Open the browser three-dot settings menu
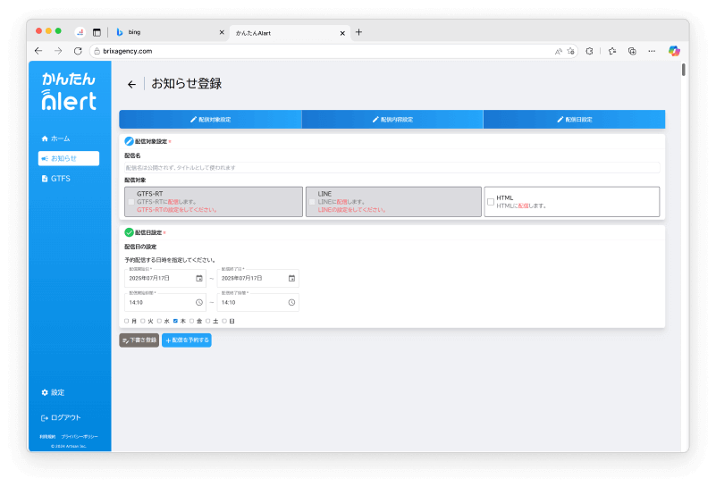716x487 pixels. (652, 51)
